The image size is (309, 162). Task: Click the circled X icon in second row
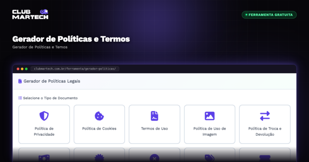(x=154, y=158)
